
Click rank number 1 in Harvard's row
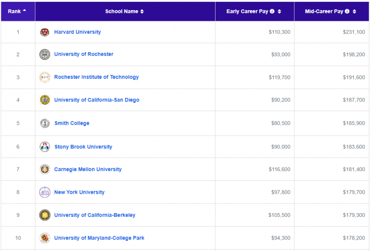18,32
